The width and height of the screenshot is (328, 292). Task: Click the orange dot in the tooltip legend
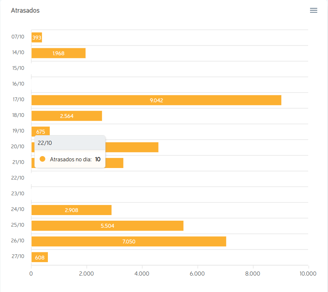click(43, 159)
